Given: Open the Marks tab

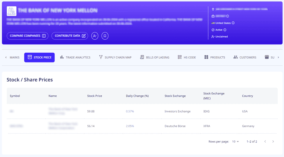Looking at the screenshot, I should 15,57.
